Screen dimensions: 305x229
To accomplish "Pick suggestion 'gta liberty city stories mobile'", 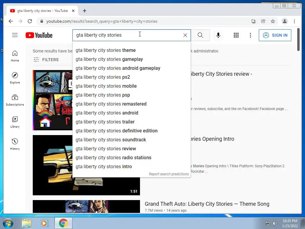I will coord(131,86).
